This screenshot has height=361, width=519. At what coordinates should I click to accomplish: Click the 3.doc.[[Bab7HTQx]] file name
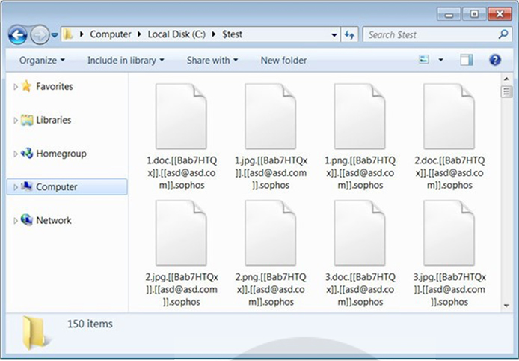[360, 289]
